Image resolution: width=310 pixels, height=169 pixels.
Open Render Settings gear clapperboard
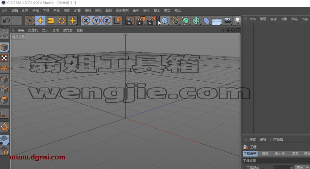(151, 20)
